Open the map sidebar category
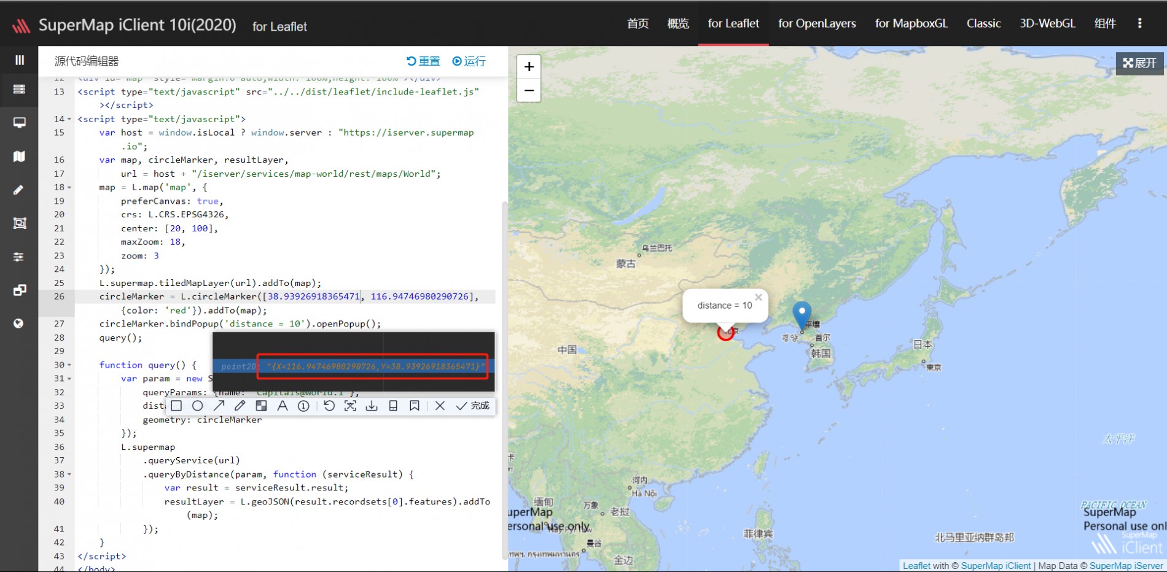 [19, 157]
